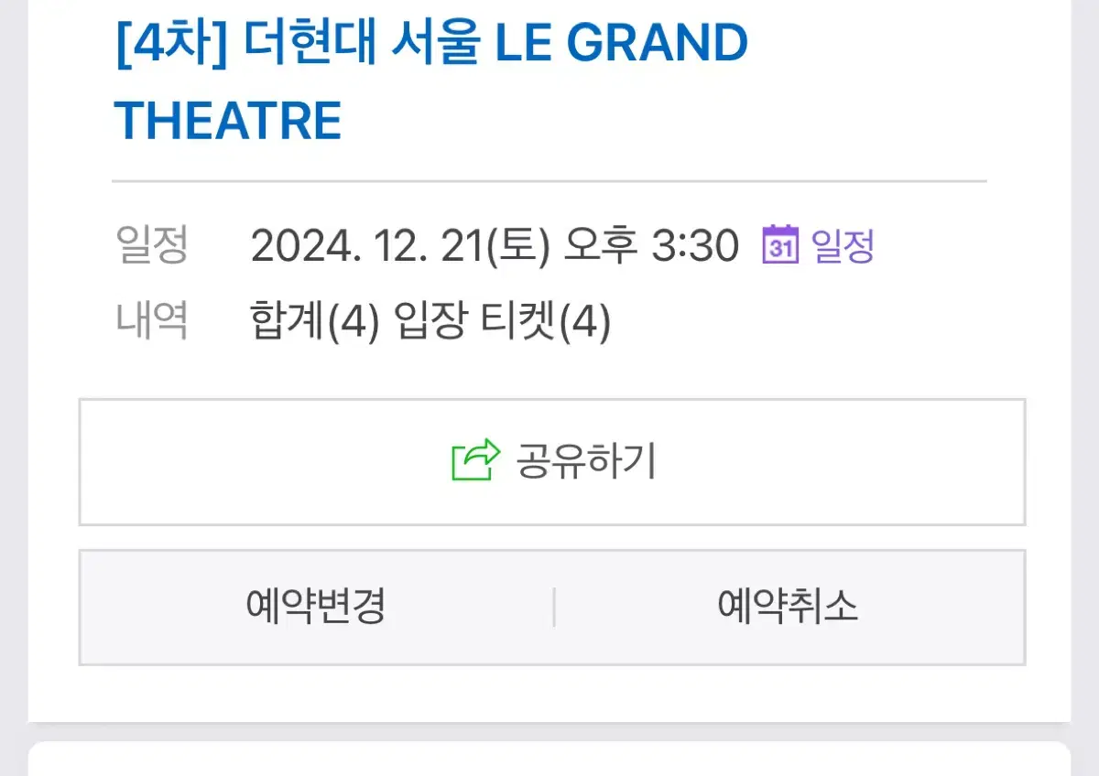1099x776 pixels.
Task: Open the purple 일정 calendar link
Action: click(x=818, y=245)
